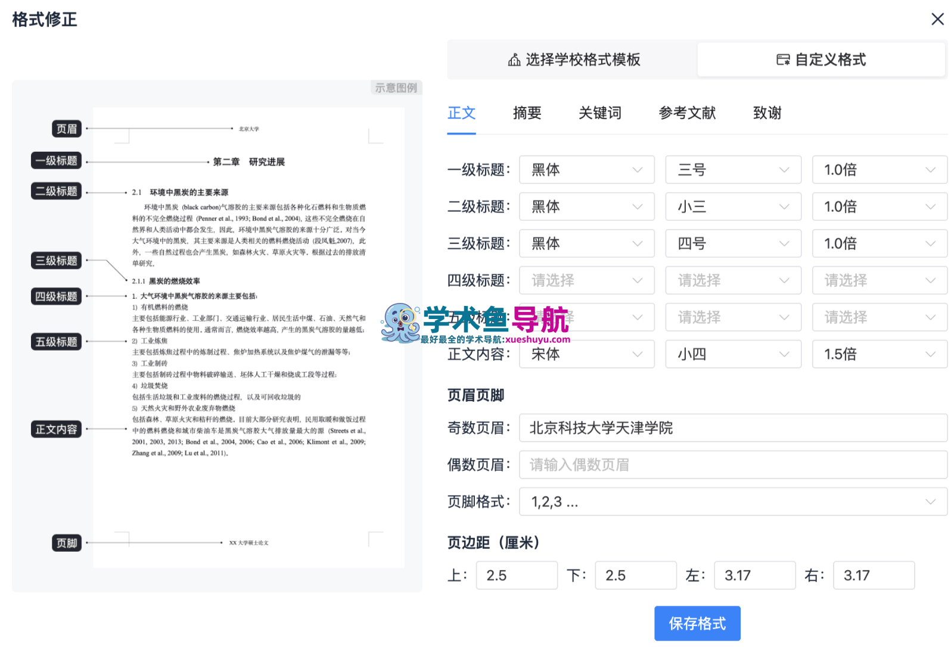Open the 摘要 section tab
This screenshot has height=647, width=951.
pos(527,113)
